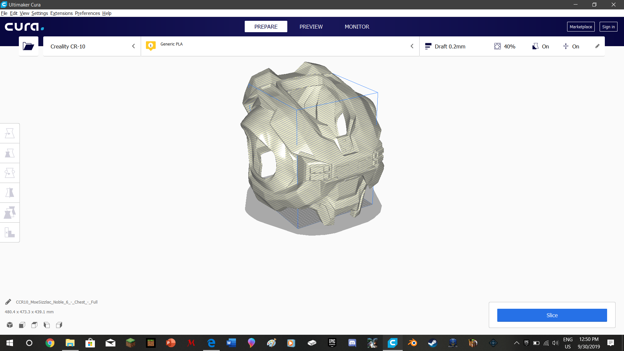Image resolution: width=624 pixels, height=351 pixels.
Task: Open Per Model Settings tool
Action: (x=10, y=213)
